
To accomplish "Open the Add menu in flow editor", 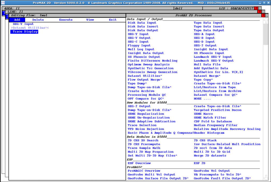I will (x=17, y=20).
